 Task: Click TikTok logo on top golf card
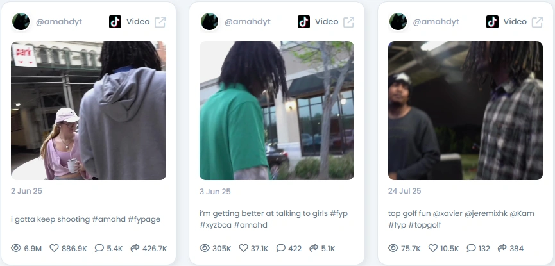click(x=492, y=22)
